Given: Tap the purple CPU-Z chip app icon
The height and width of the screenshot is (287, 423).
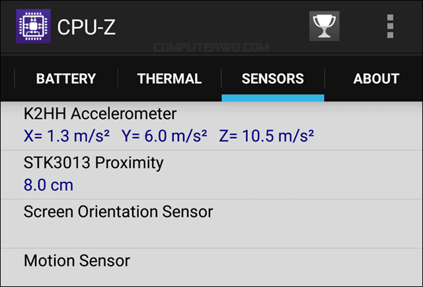Looking at the screenshot, I should (x=33, y=26).
